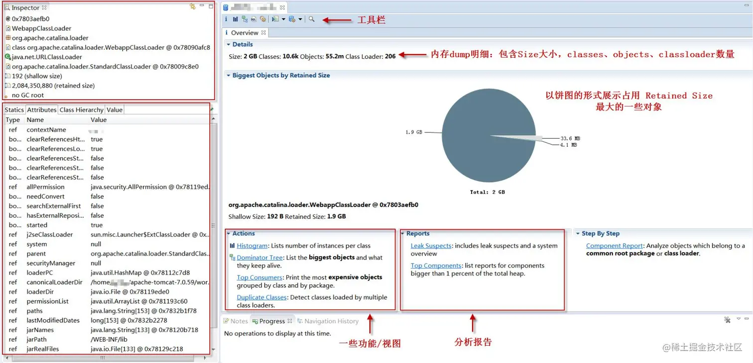The width and height of the screenshot is (753, 363).
Task: Collapse the Actions section
Action: (x=229, y=234)
